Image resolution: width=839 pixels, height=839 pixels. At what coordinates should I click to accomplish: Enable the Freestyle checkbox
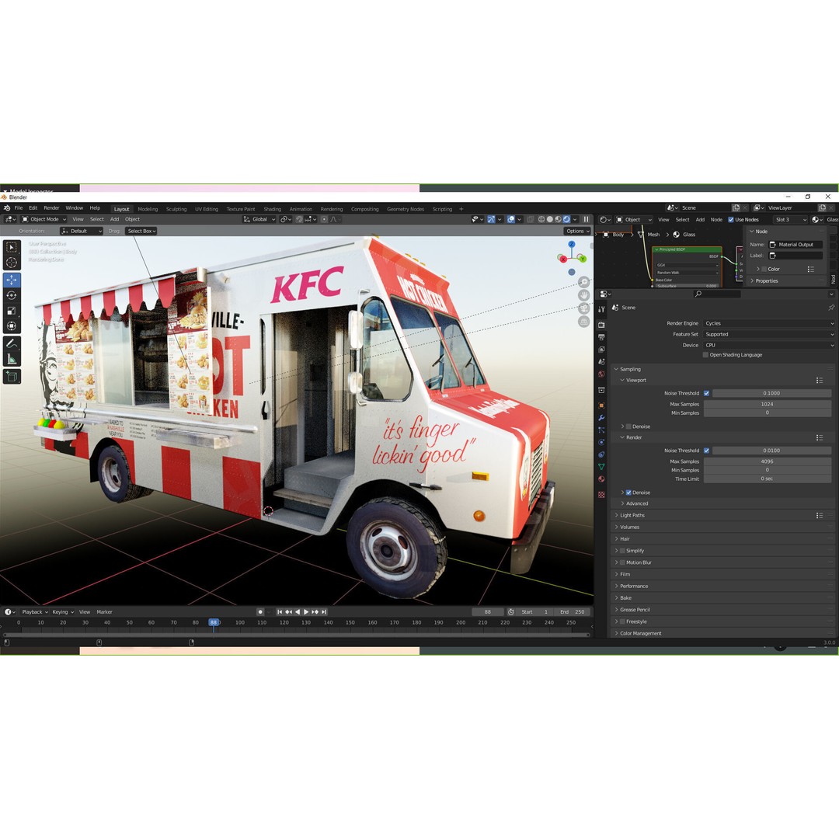pos(622,621)
